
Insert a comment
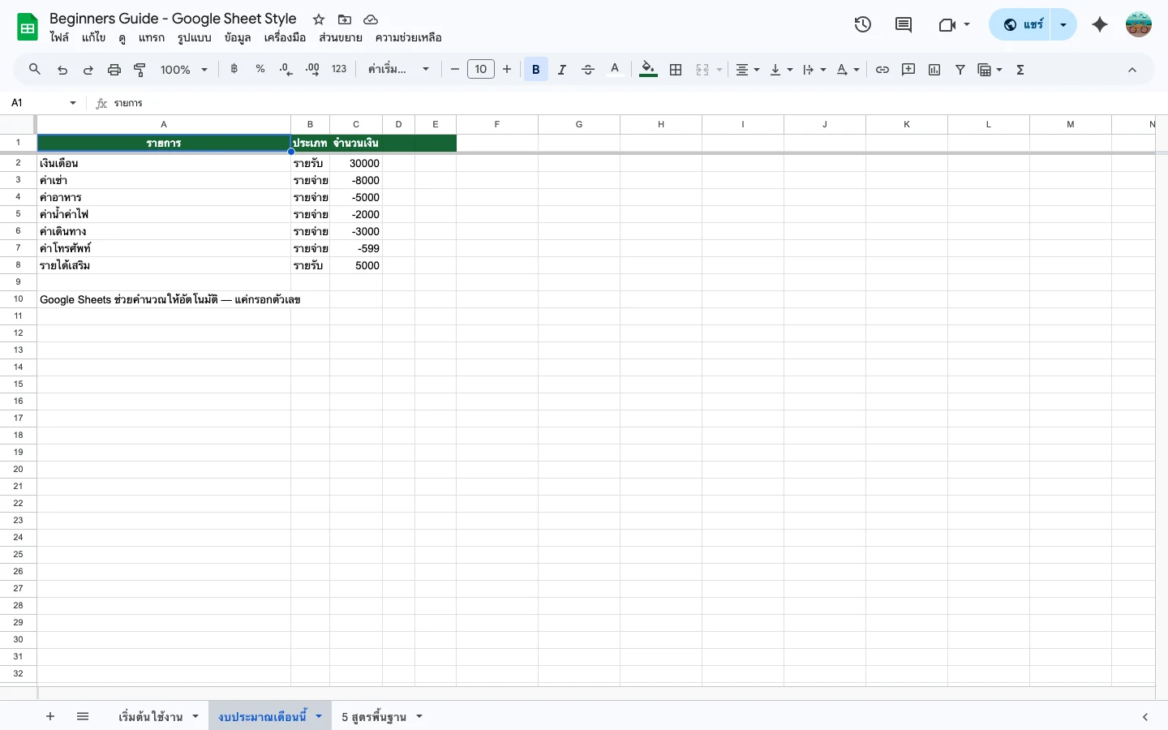[908, 69]
